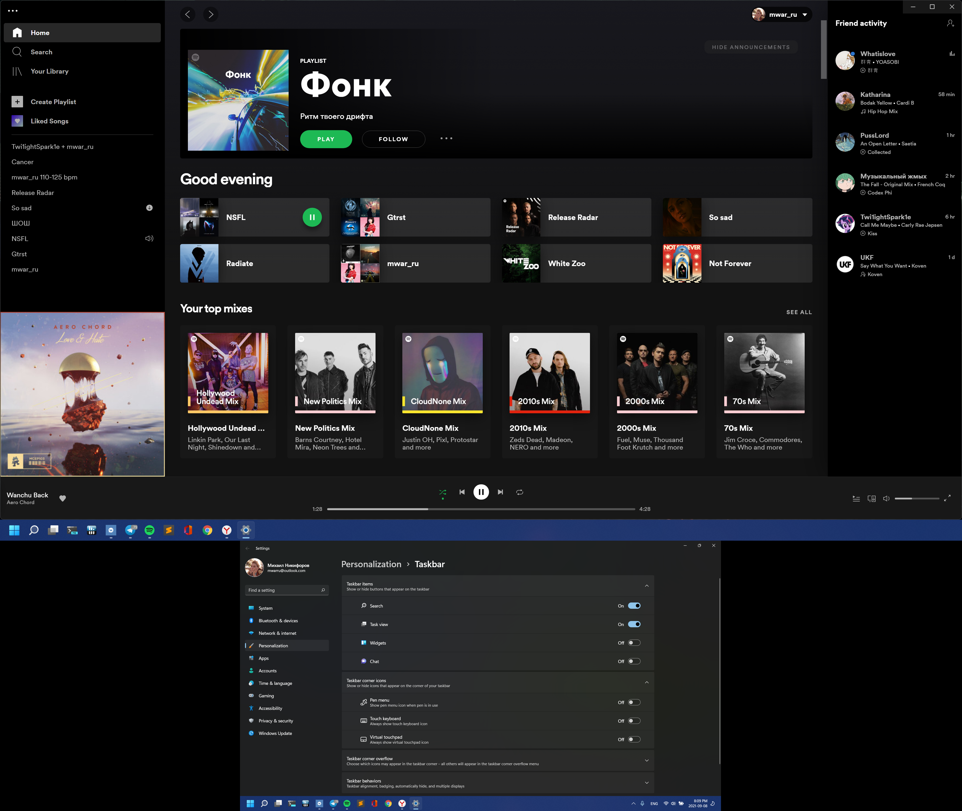The height and width of the screenshot is (811, 962).
Task: Go forward in Spotify navigation
Action: pos(211,14)
